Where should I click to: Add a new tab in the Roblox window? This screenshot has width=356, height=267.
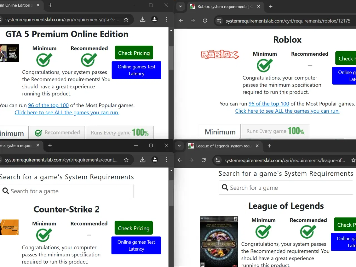coord(271,6)
